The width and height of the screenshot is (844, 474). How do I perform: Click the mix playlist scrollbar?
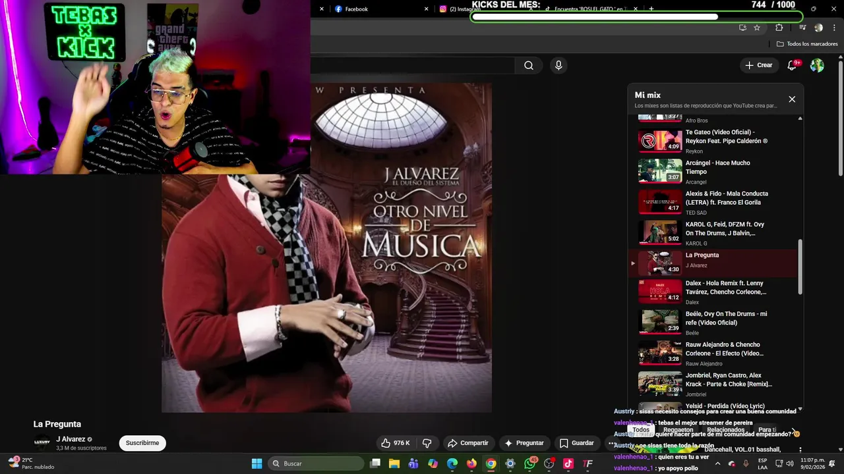(x=800, y=267)
